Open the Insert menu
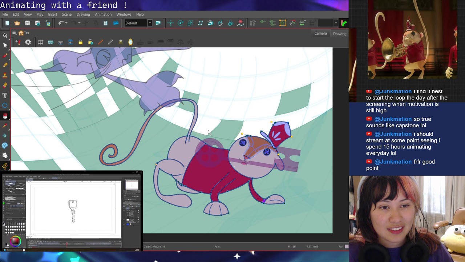Viewport: 465px width, 262px height. [x=53, y=14]
